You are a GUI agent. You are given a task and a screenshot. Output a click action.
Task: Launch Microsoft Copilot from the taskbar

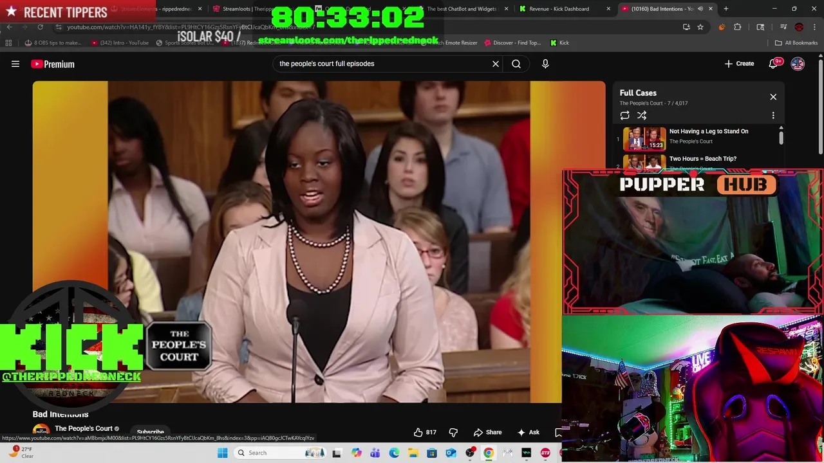click(x=356, y=453)
